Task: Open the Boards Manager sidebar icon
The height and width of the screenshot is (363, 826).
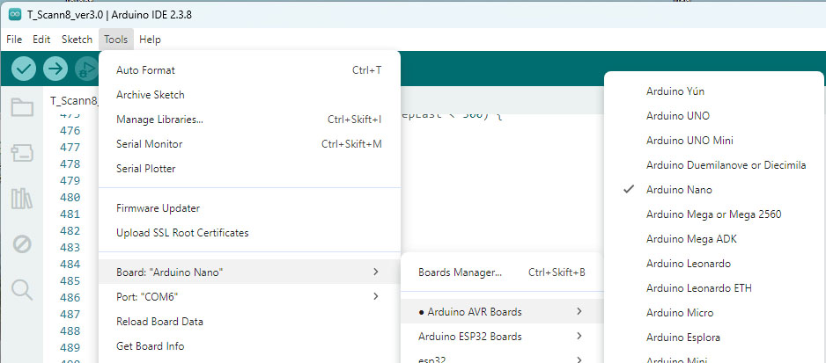Action: pos(22,153)
